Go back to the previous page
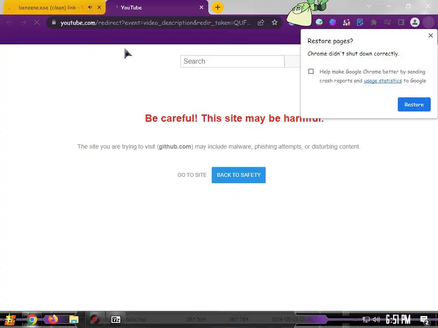This screenshot has width=438, height=328. (9, 22)
